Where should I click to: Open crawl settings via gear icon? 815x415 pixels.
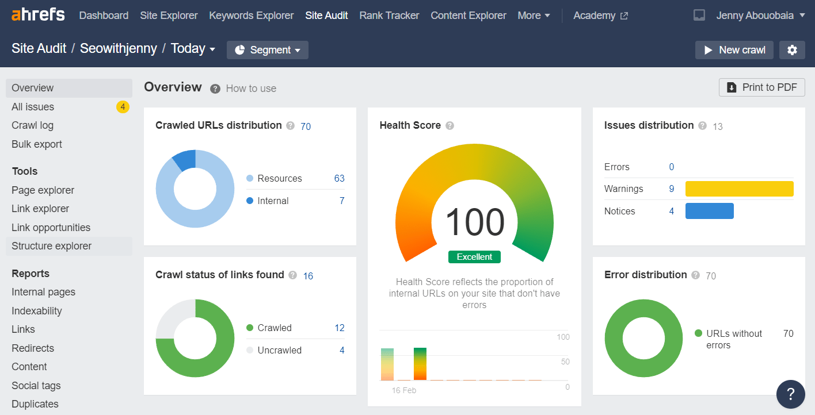click(792, 50)
